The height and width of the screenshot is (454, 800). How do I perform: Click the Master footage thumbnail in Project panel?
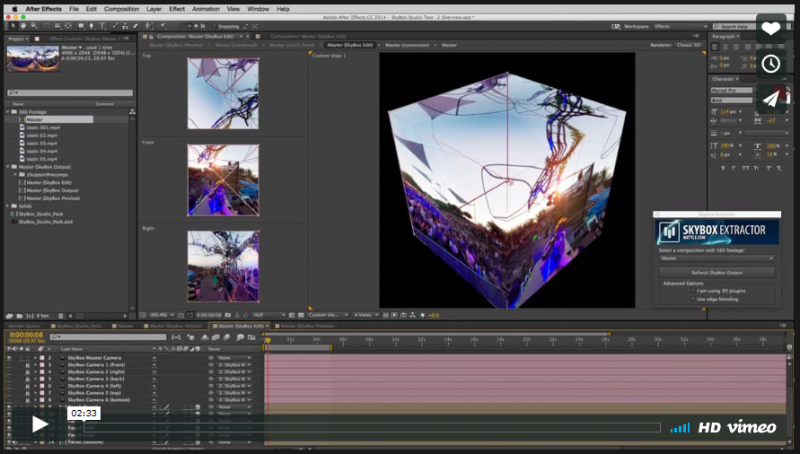[x=32, y=58]
